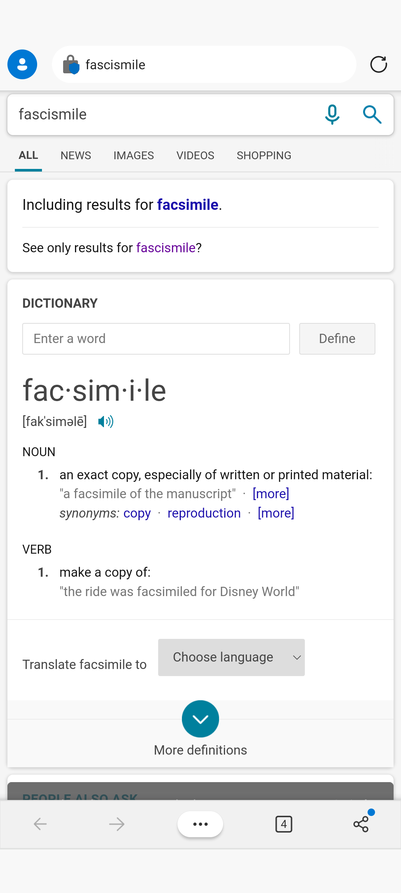
Task: Open the tab switcher showing 4 tabs
Action: [284, 824]
